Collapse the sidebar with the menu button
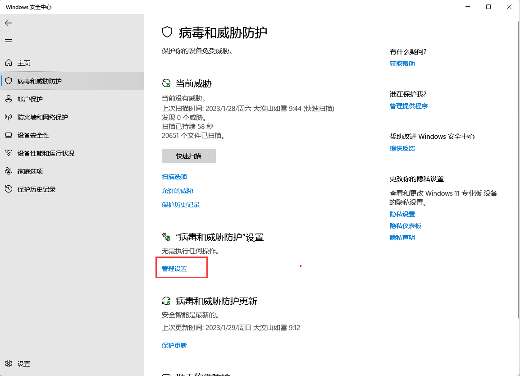 pyautogui.click(x=8, y=41)
